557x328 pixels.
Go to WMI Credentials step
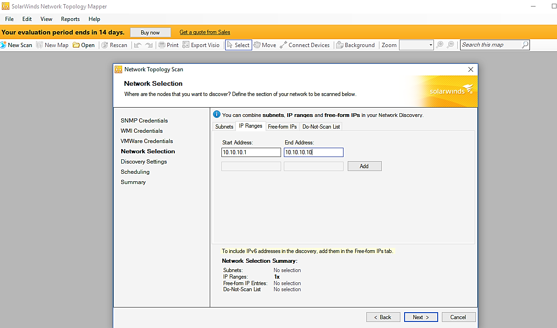[x=142, y=131]
